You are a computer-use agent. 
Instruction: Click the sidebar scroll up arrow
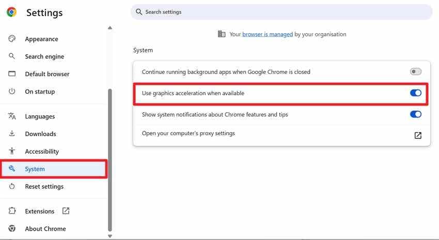(x=109, y=28)
